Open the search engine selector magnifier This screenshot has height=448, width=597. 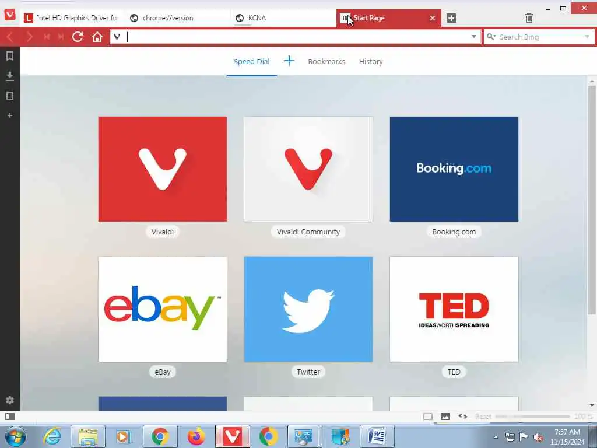[491, 37]
